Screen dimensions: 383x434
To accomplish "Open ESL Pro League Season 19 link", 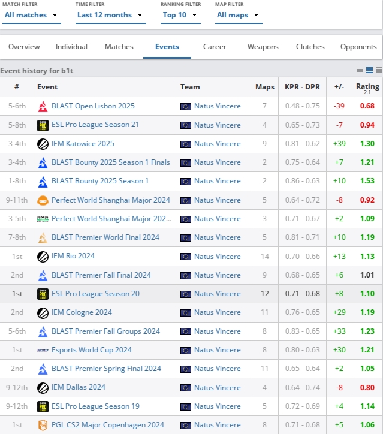I will (95, 406).
